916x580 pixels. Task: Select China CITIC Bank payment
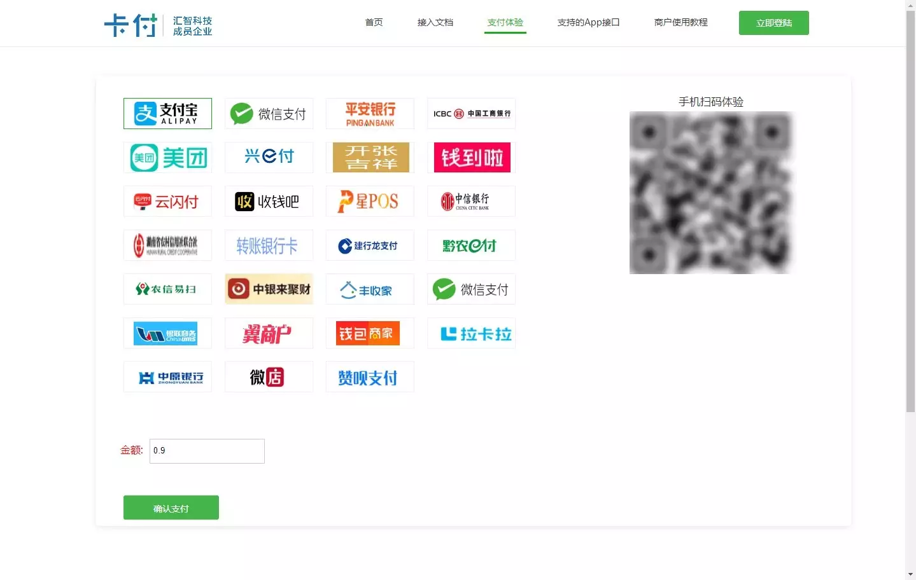tap(471, 201)
